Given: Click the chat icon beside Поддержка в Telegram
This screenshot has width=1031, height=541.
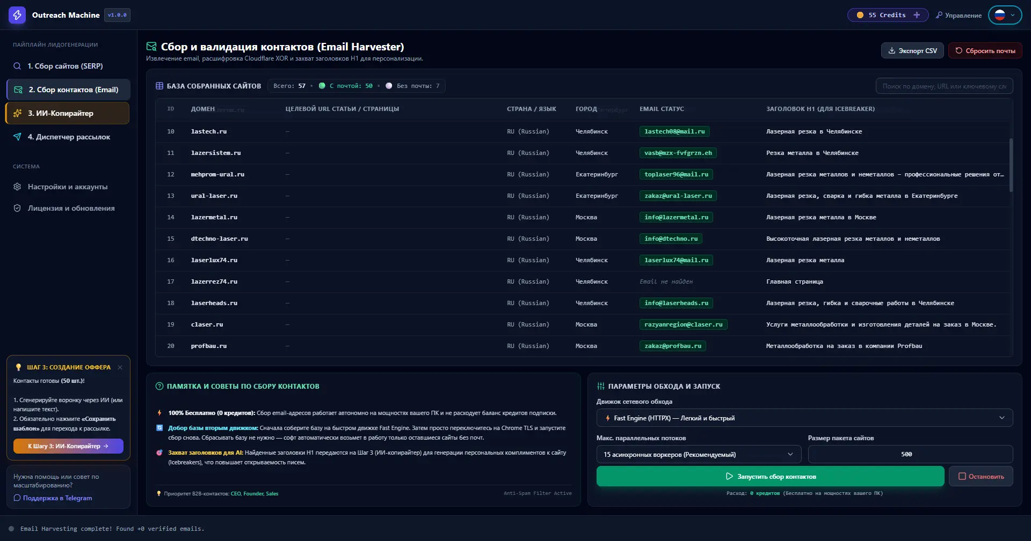Looking at the screenshot, I should tap(17, 498).
